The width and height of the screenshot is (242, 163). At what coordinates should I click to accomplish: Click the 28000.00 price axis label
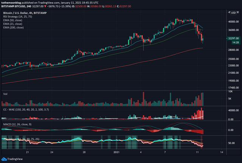click(233, 50)
